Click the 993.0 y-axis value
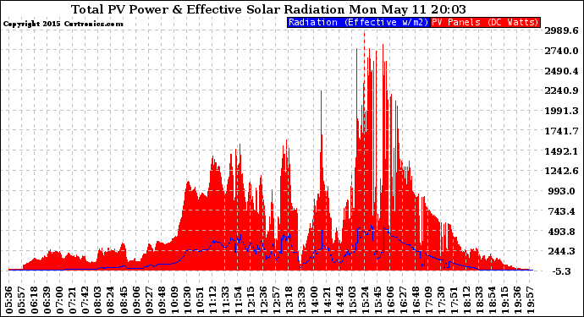 pos(562,191)
